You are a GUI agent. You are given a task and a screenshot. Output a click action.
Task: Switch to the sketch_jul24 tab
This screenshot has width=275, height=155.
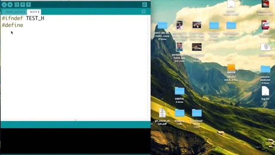(x=15, y=12)
